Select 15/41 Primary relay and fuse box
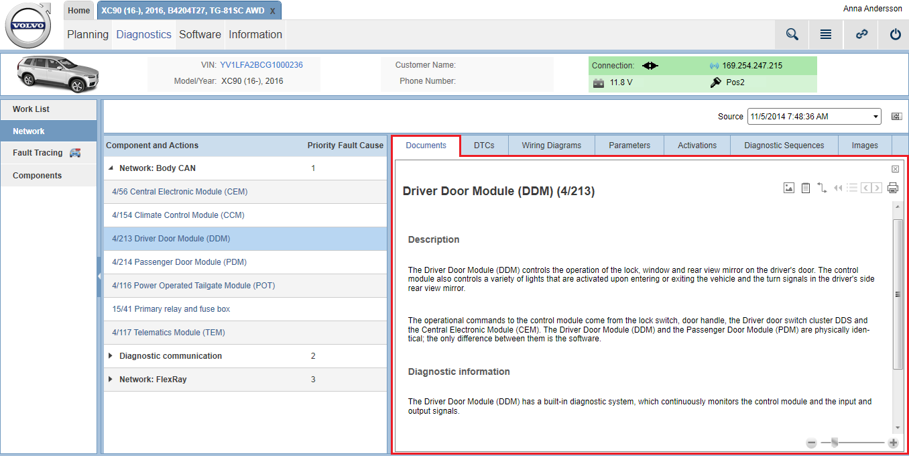The width and height of the screenshot is (909, 456). [245, 309]
